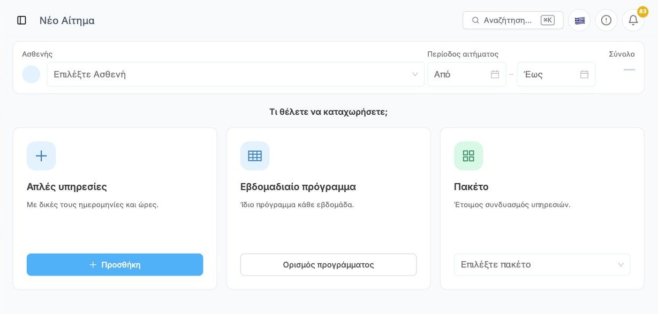Open calendar icon in Έως field

pyautogui.click(x=585, y=74)
